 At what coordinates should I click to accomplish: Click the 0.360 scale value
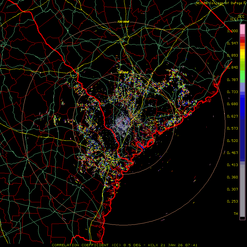[232, 177]
